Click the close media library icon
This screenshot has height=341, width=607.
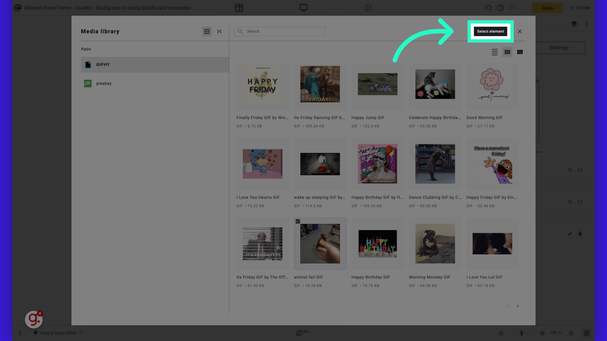[x=520, y=31]
